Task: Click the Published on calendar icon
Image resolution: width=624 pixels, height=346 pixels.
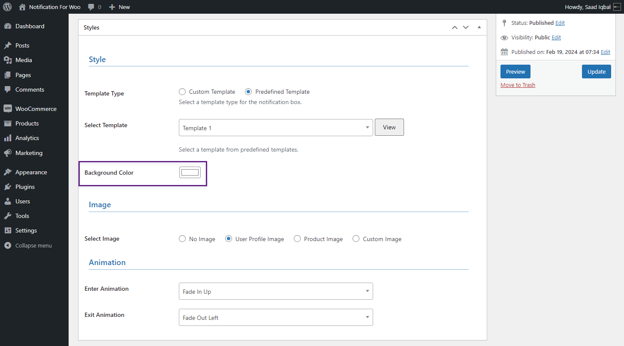Action: pyautogui.click(x=504, y=52)
